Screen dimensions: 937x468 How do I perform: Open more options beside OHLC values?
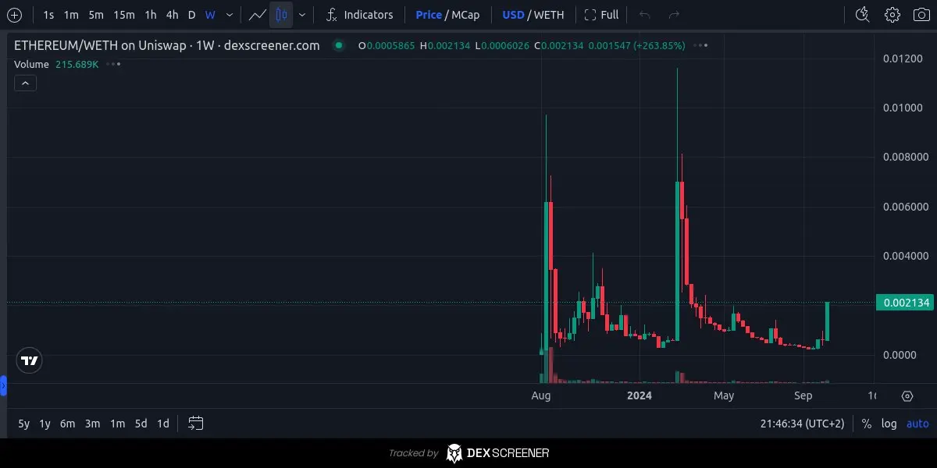pyautogui.click(x=701, y=45)
